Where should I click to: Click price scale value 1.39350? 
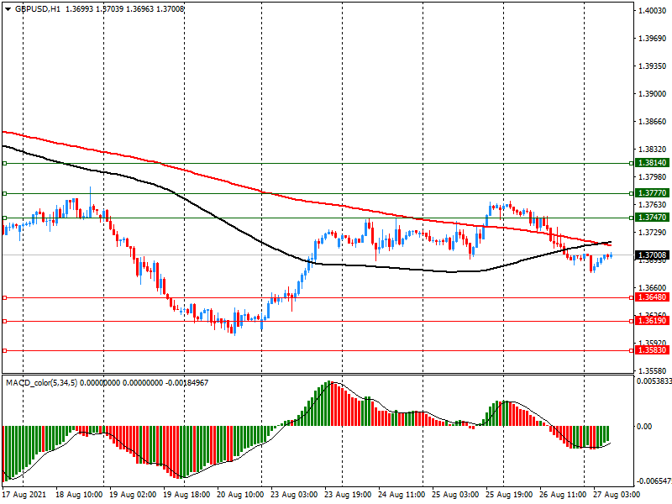pyautogui.click(x=653, y=66)
